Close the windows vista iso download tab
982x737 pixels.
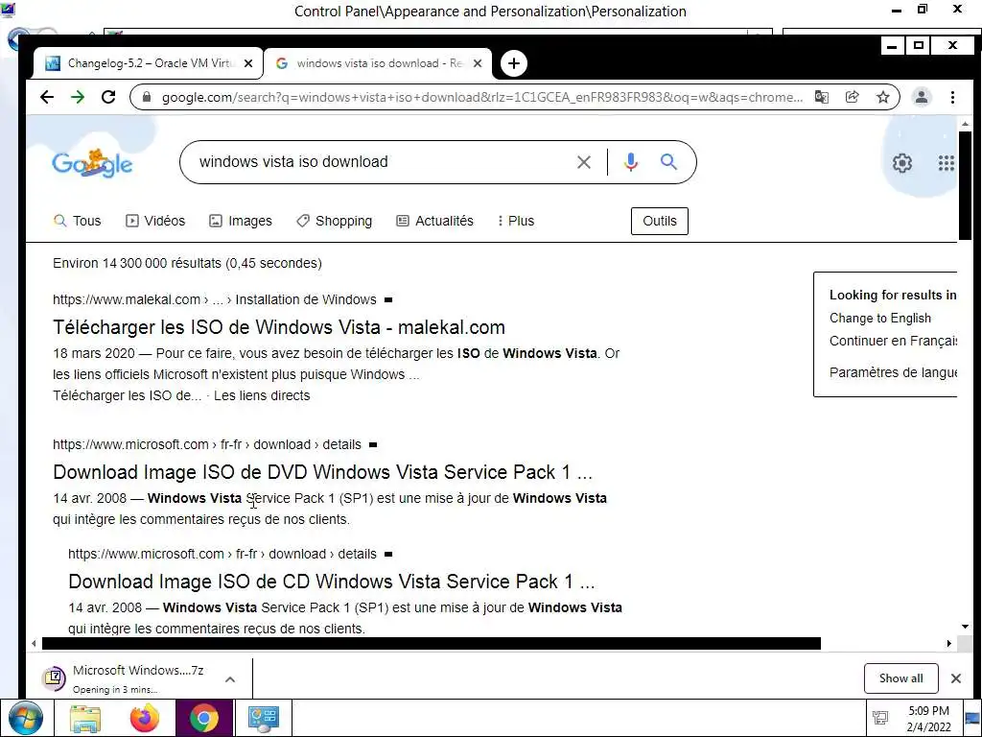click(x=478, y=63)
